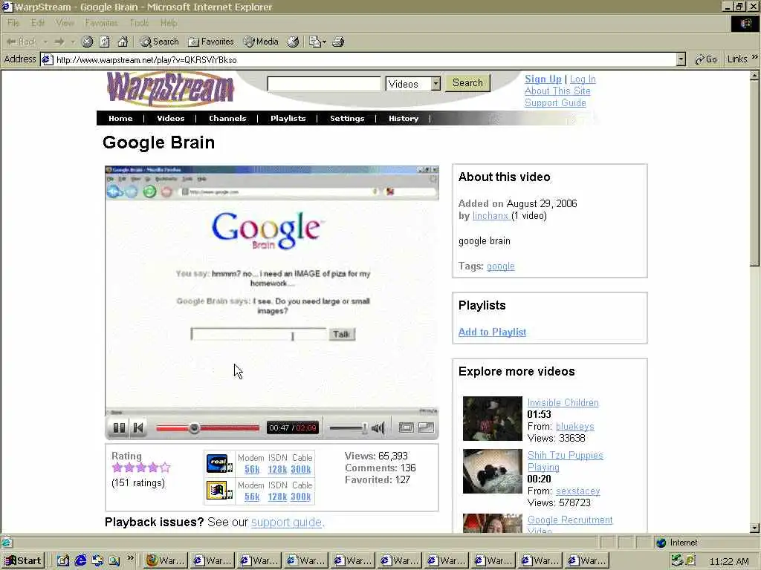Open the Back history dropdown arrow
The image size is (761, 570).
pyautogui.click(x=45, y=42)
